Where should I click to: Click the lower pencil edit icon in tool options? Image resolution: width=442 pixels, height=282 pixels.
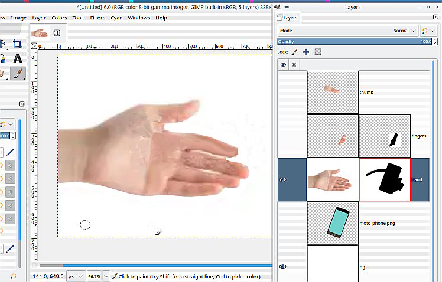(x=10, y=248)
